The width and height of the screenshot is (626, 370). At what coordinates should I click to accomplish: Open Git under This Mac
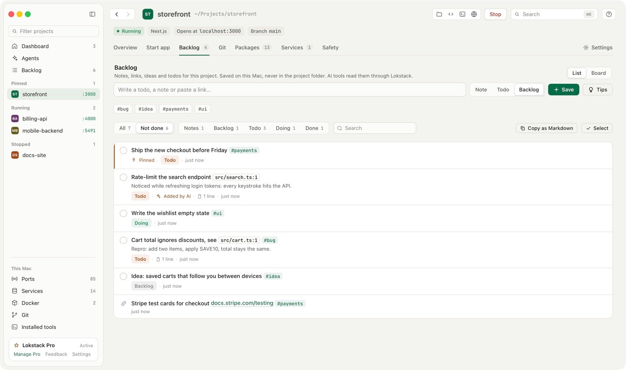pyautogui.click(x=53, y=315)
